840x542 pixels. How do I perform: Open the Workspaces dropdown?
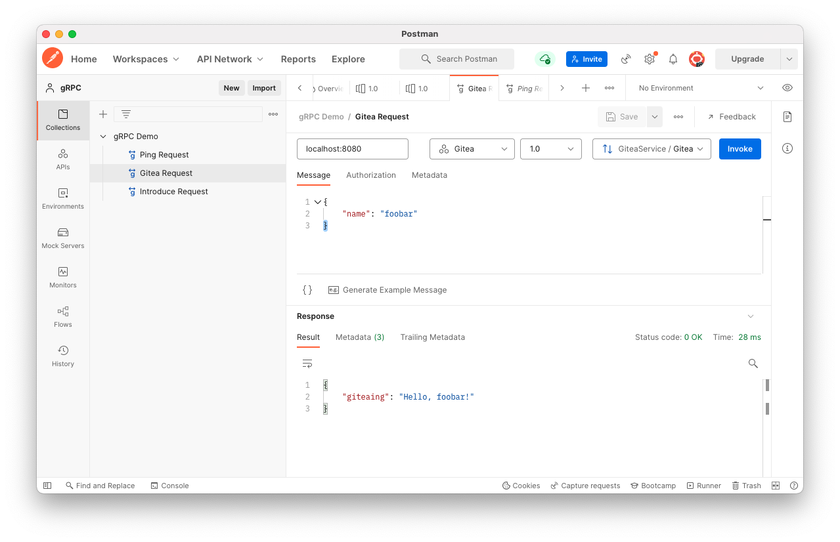[x=146, y=59]
